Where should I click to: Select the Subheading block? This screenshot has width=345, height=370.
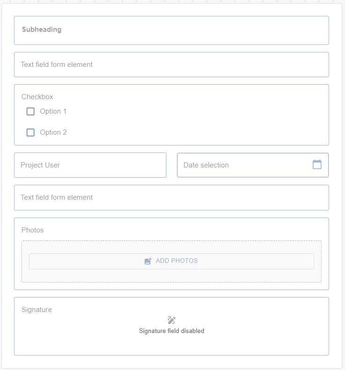(172, 30)
